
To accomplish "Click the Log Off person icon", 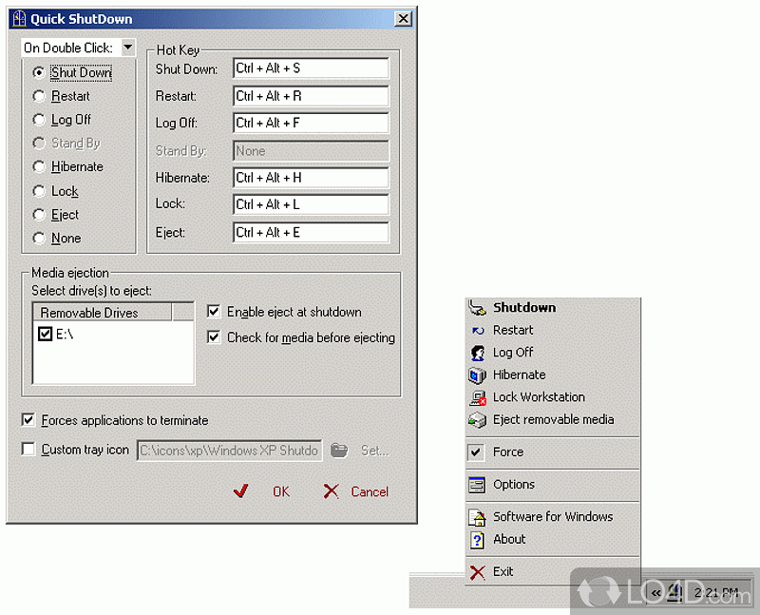I will pos(478,353).
